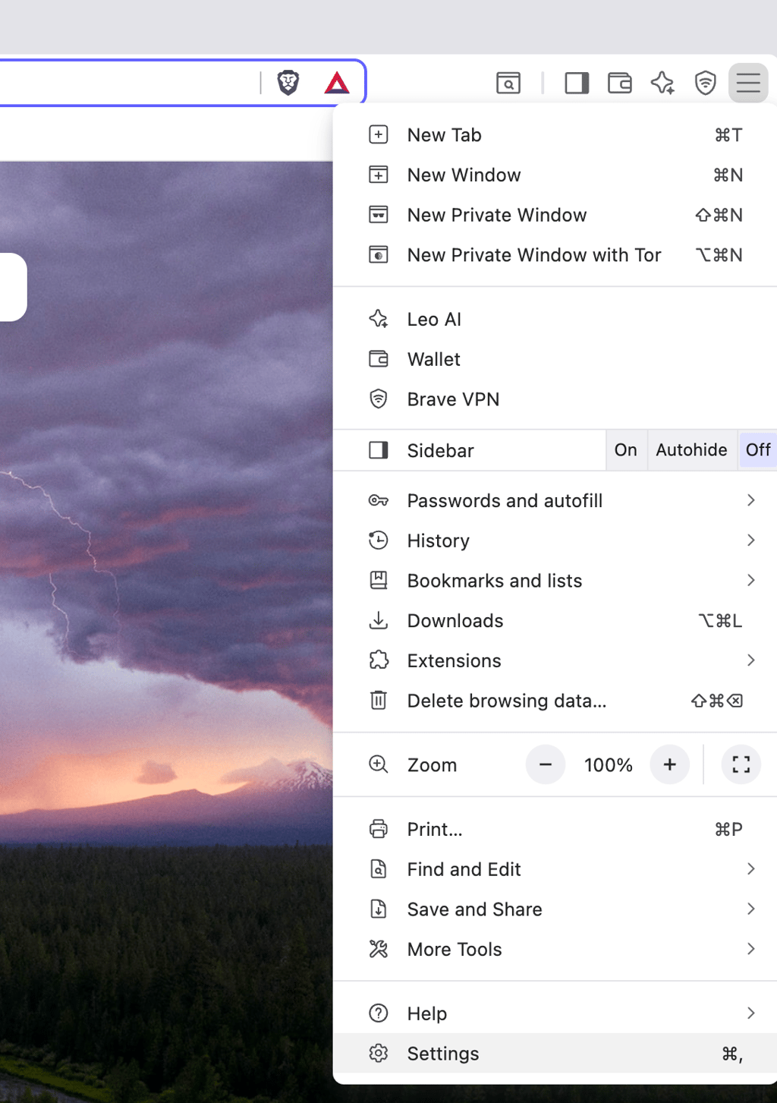Click the More Tools wrench icon
This screenshot has height=1103, width=777.
tap(379, 949)
